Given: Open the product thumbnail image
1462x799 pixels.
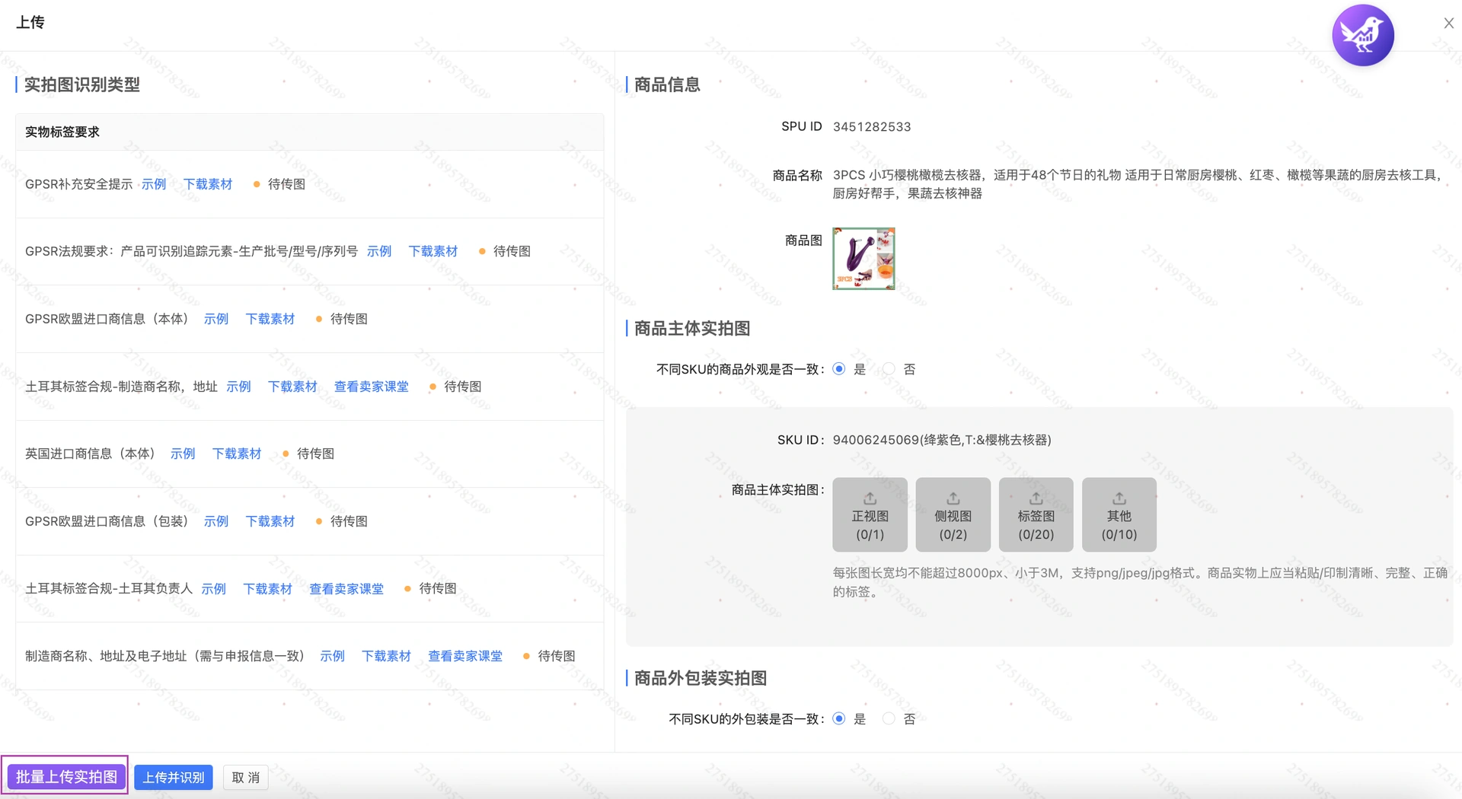Looking at the screenshot, I should 863,259.
